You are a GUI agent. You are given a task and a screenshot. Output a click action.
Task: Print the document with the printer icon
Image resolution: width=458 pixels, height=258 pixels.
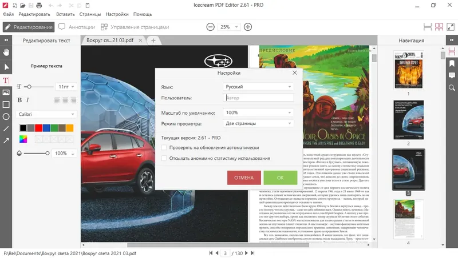tap(39, 5)
